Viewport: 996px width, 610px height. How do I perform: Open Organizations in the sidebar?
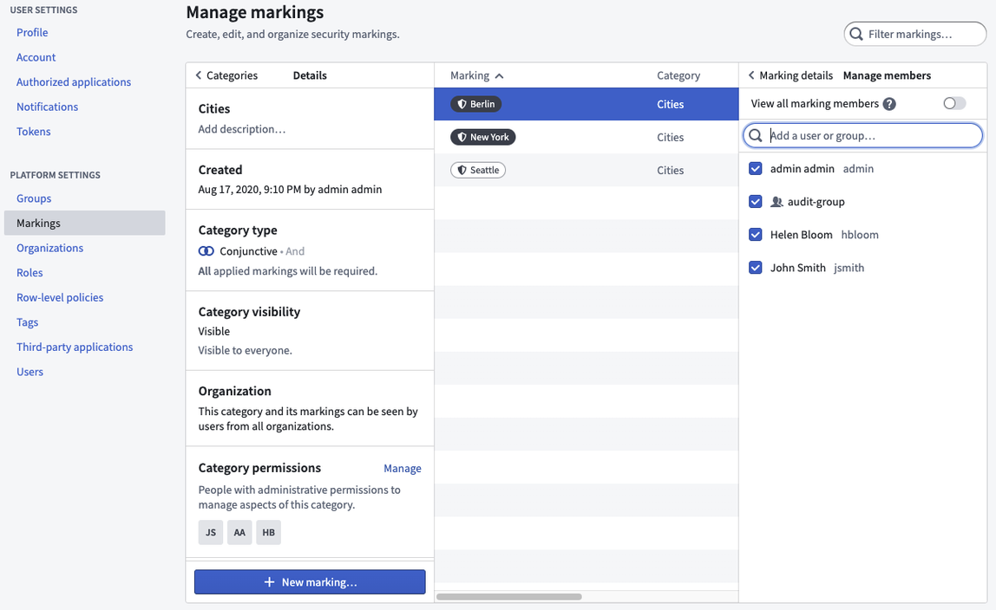click(x=50, y=248)
